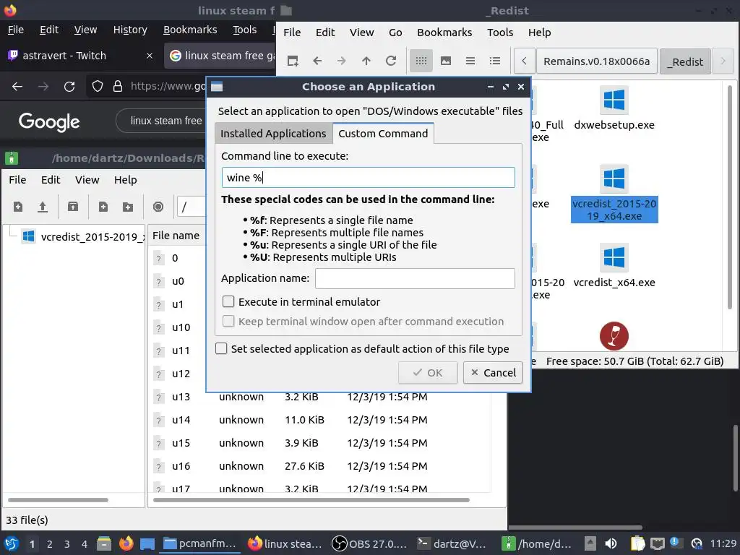This screenshot has width=740, height=555.
Task: Select the vcredist_2015-2019 tree item in the archiver
Action: pos(82,236)
